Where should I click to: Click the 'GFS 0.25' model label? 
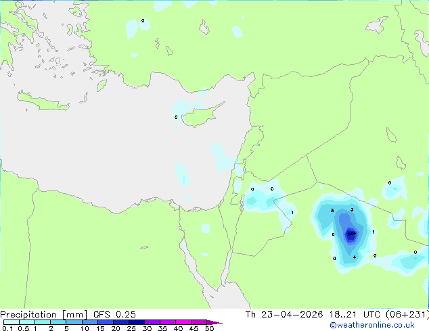(x=114, y=315)
